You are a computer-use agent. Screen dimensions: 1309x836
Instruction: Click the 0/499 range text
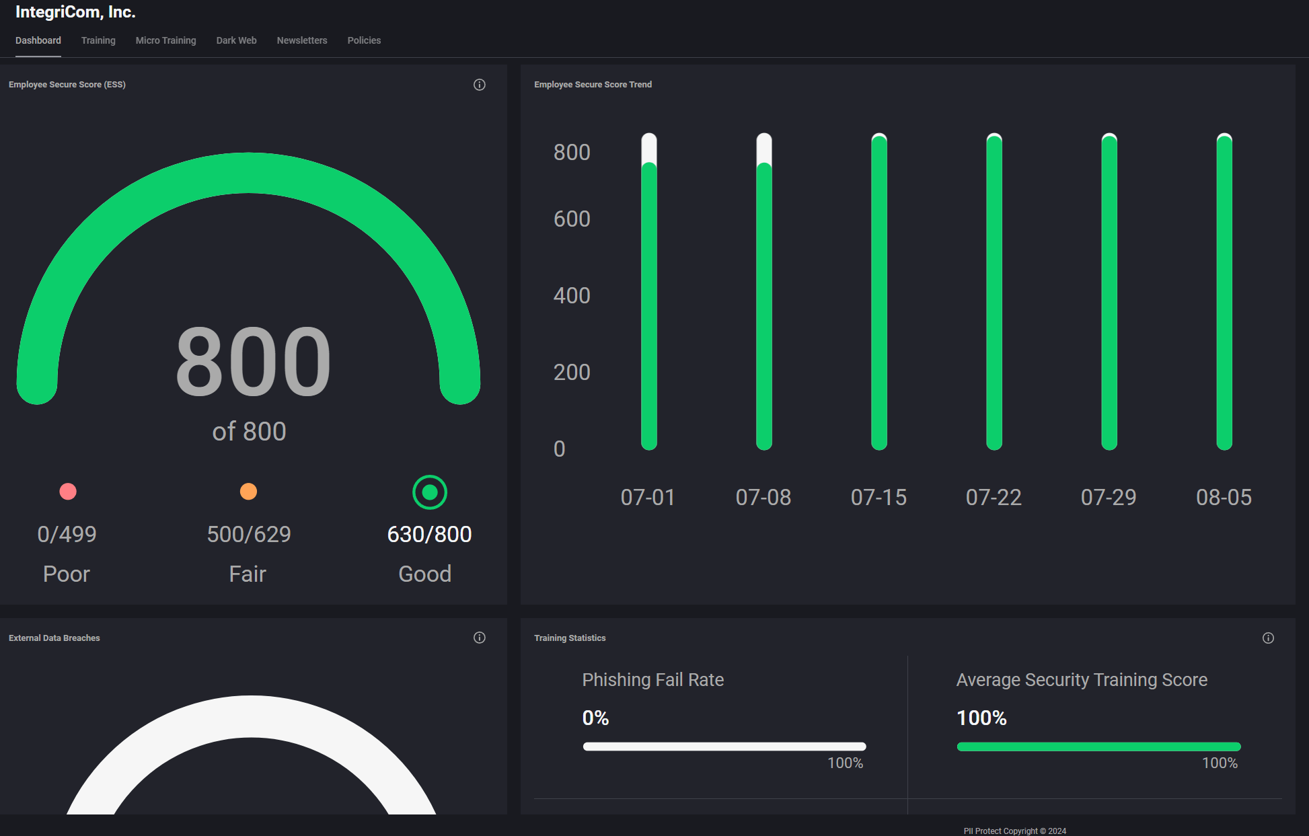point(67,534)
